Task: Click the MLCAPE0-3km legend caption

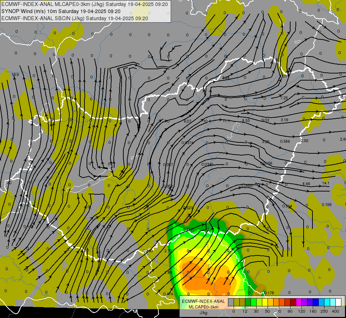Action: pos(204,307)
